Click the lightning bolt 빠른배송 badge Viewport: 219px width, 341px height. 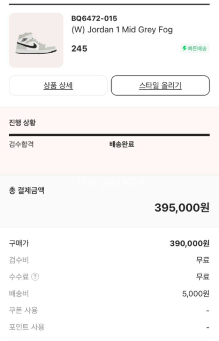tap(195, 49)
